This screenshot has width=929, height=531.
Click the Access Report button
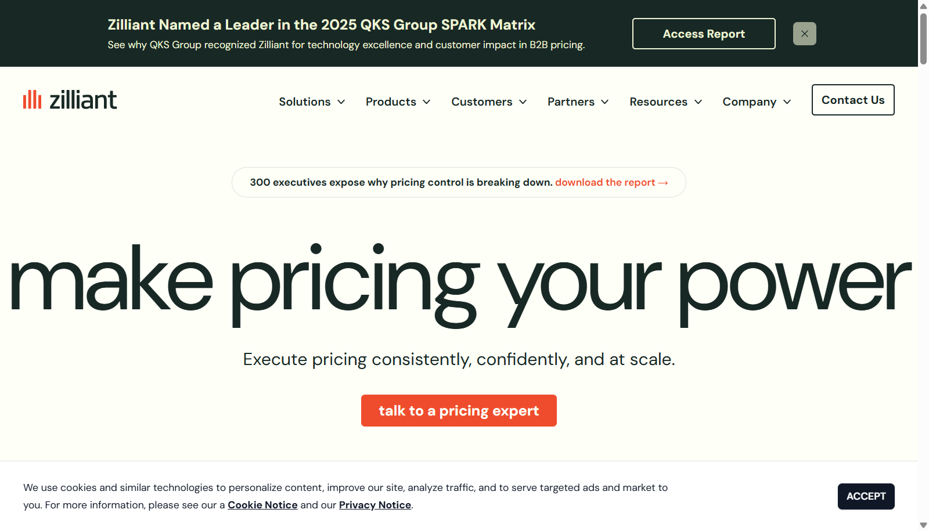pyautogui.click(x=704, y=34)
